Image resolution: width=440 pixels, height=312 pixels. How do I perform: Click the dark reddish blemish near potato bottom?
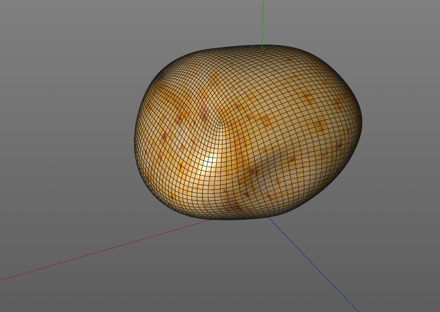coord(234,205)
